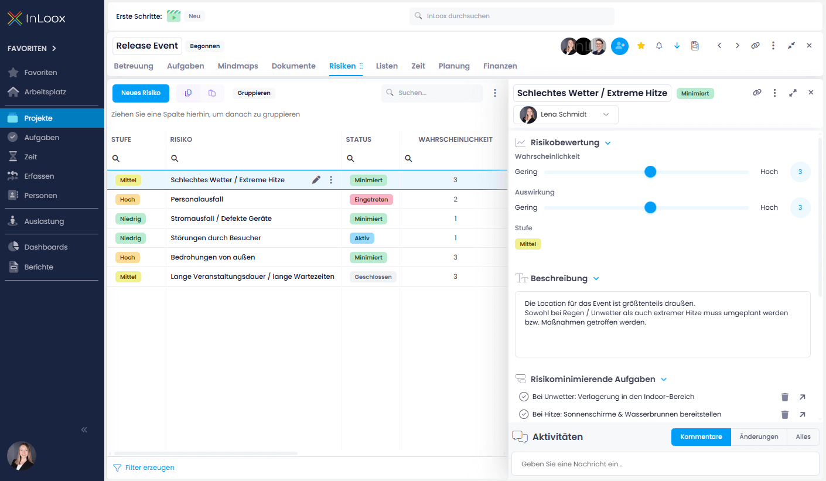Check the 'Bei Hitze: Sonnenschirme' task circle
The image size is (826, 481).
click(524, 414)
